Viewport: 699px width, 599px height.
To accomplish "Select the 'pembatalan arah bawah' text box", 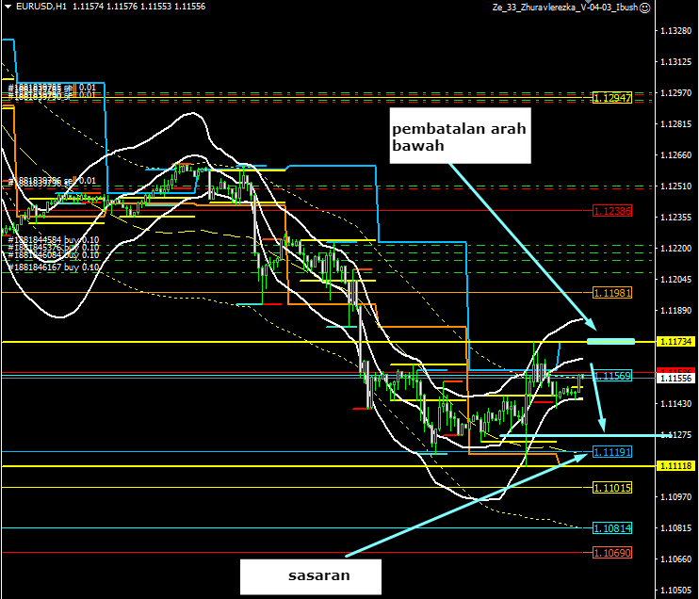I will [460, 137].
